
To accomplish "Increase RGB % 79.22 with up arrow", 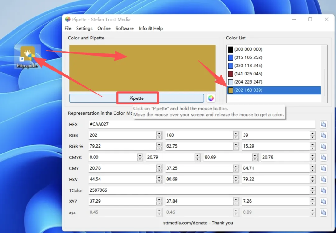I will [159, 144].
